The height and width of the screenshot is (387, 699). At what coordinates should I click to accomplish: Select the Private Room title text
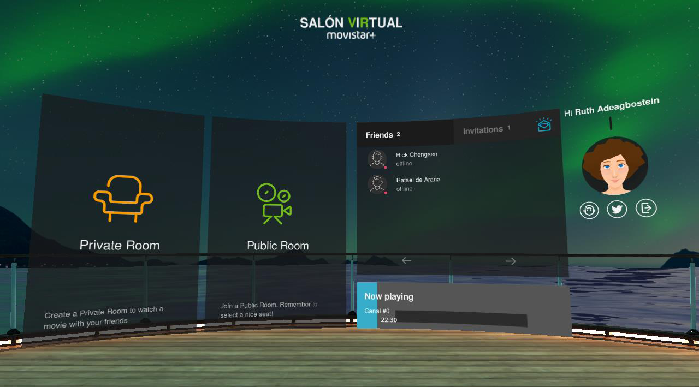coord(120,245)
